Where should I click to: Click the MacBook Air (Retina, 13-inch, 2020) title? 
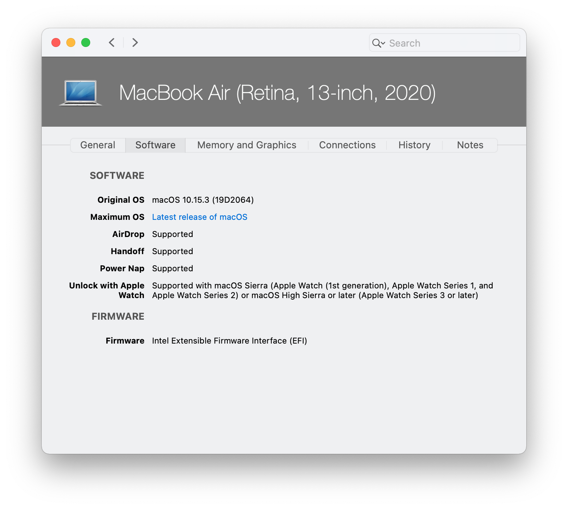click(x=277, y=93)
